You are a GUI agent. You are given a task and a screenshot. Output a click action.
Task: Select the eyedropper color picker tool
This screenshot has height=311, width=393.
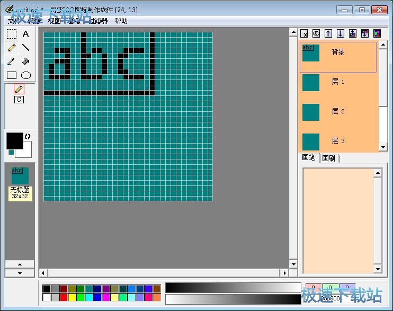point(12,61)
